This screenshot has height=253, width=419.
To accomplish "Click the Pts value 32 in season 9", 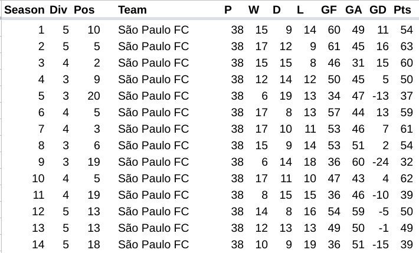I will [406, 162].
